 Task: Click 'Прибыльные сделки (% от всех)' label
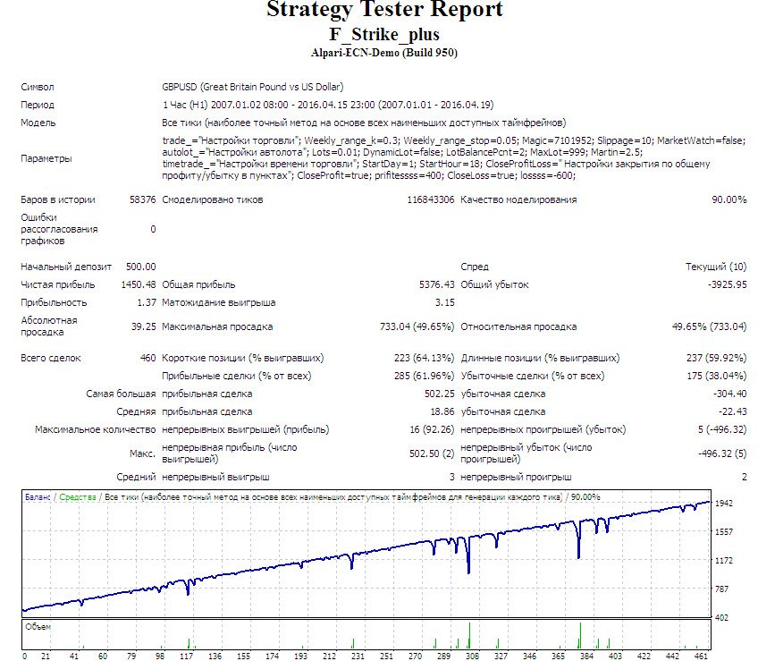pos(236,377)
